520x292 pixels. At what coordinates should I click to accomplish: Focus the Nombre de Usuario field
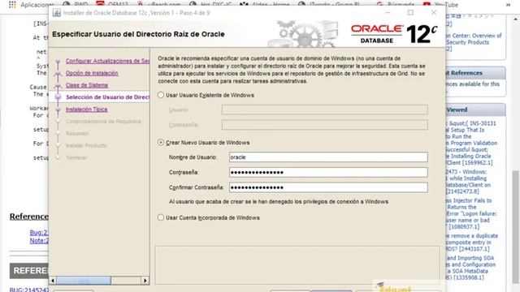pos(328,157)
